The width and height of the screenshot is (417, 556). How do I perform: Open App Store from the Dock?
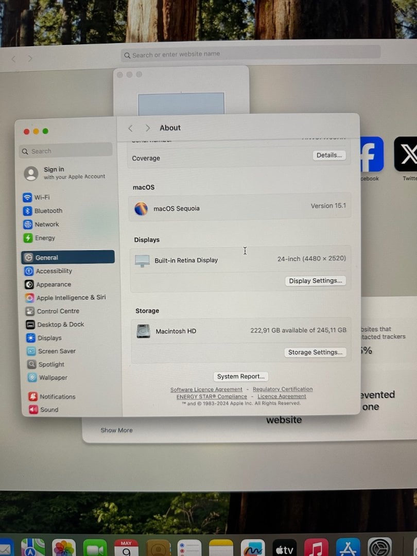[x=348, y=547]
